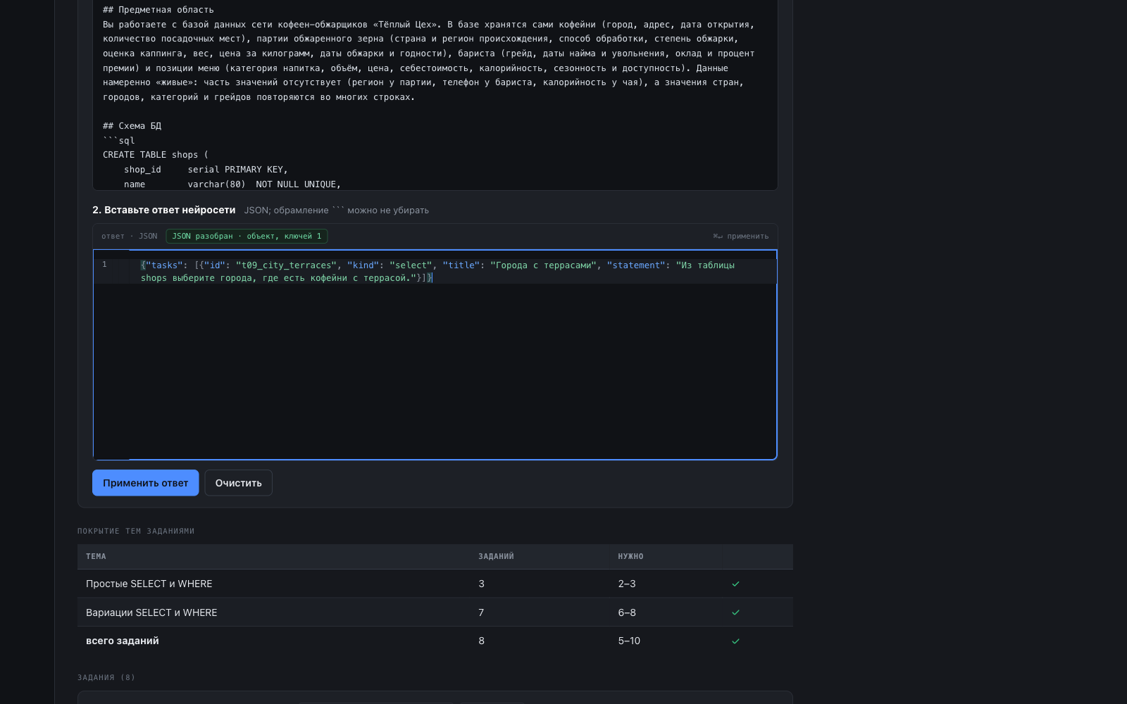Click line number 1 in the editor gutter
The image size is (1127, 704).
(104, 265)
